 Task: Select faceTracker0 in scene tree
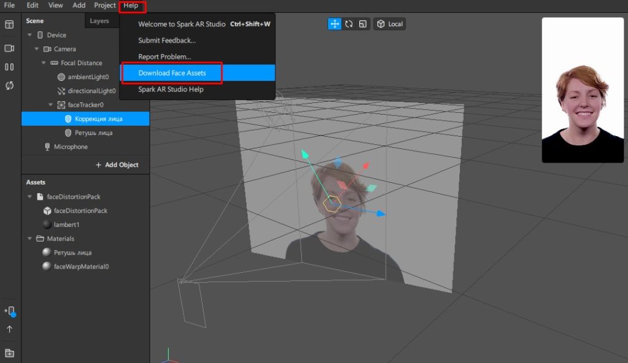click(x=85, y=105)
